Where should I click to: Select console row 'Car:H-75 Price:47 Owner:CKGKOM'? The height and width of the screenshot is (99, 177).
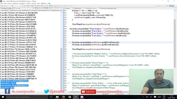click(19, 13)
